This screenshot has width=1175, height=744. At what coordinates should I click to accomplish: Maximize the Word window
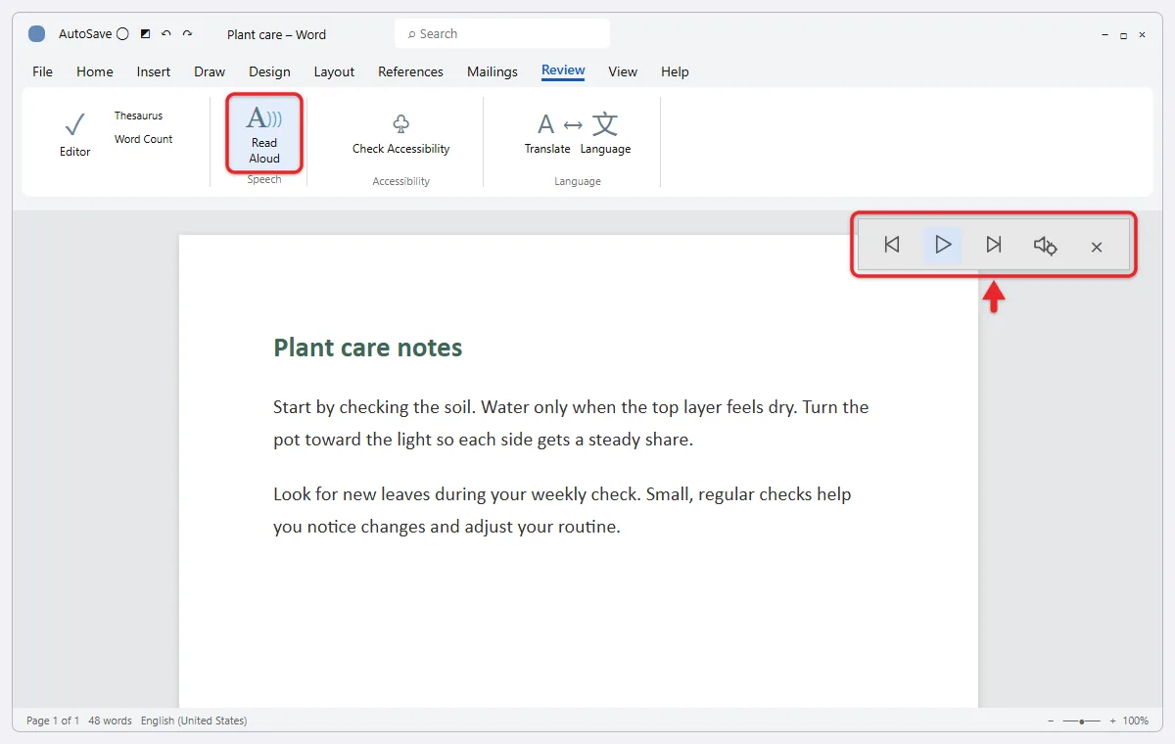pos(1124,34)
